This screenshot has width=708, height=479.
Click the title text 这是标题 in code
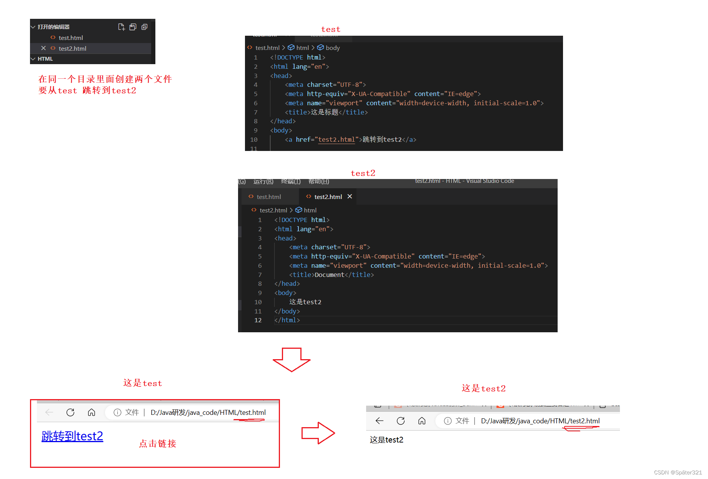tap(325, 112)
